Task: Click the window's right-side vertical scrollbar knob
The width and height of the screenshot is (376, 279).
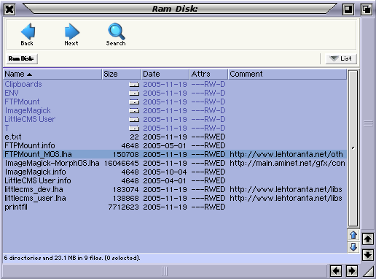Action: pyautogui.click(x=368, y=123)
